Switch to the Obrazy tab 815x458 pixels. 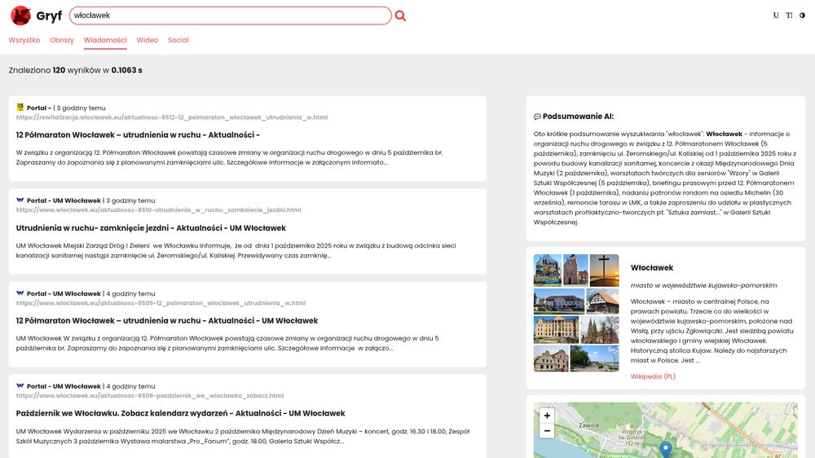tap(62, 40)
